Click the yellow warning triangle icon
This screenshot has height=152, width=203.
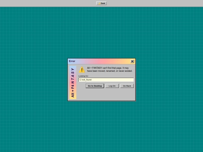point(82,70)
